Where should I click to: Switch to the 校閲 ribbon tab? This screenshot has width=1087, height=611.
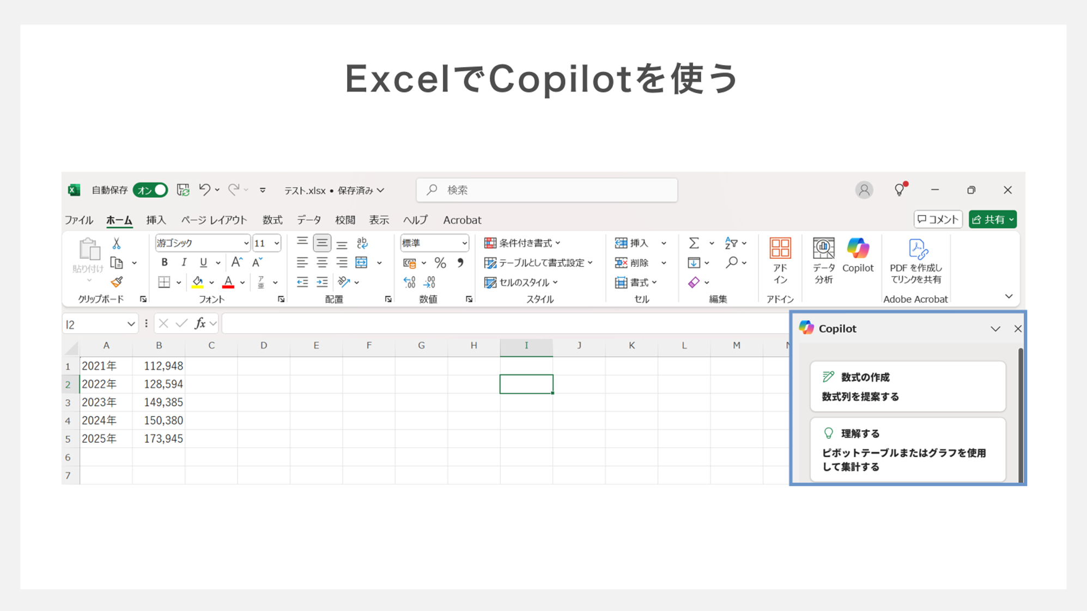click(345, 220)
